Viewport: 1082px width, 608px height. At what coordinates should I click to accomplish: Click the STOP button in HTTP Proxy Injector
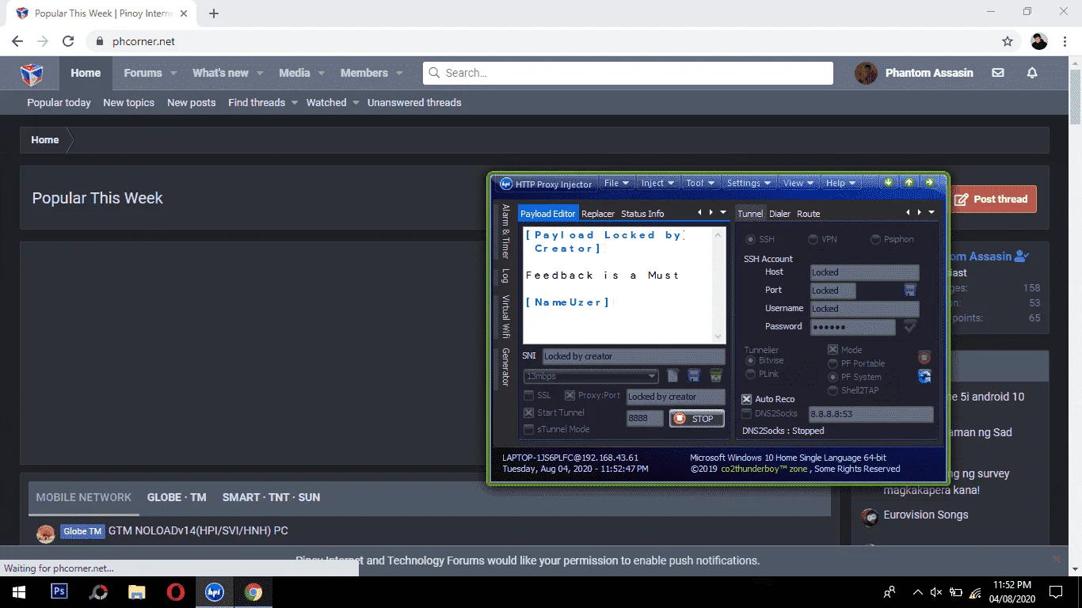[697, 419]
